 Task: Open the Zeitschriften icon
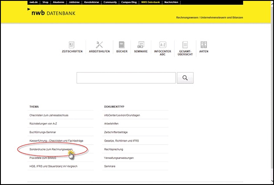click(x=72, y=45)
